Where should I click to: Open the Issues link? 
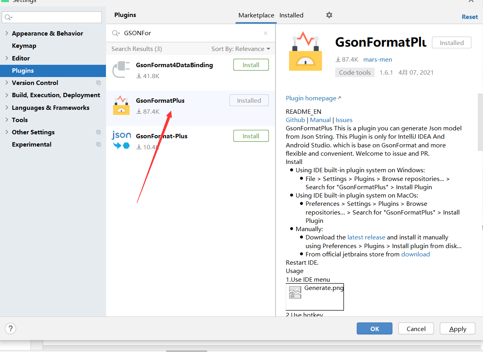click(344, 120)
